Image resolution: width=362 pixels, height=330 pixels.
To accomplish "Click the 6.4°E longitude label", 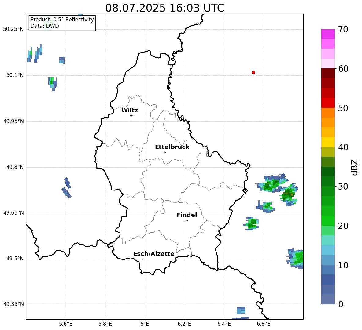I will (x=224, y=324).
